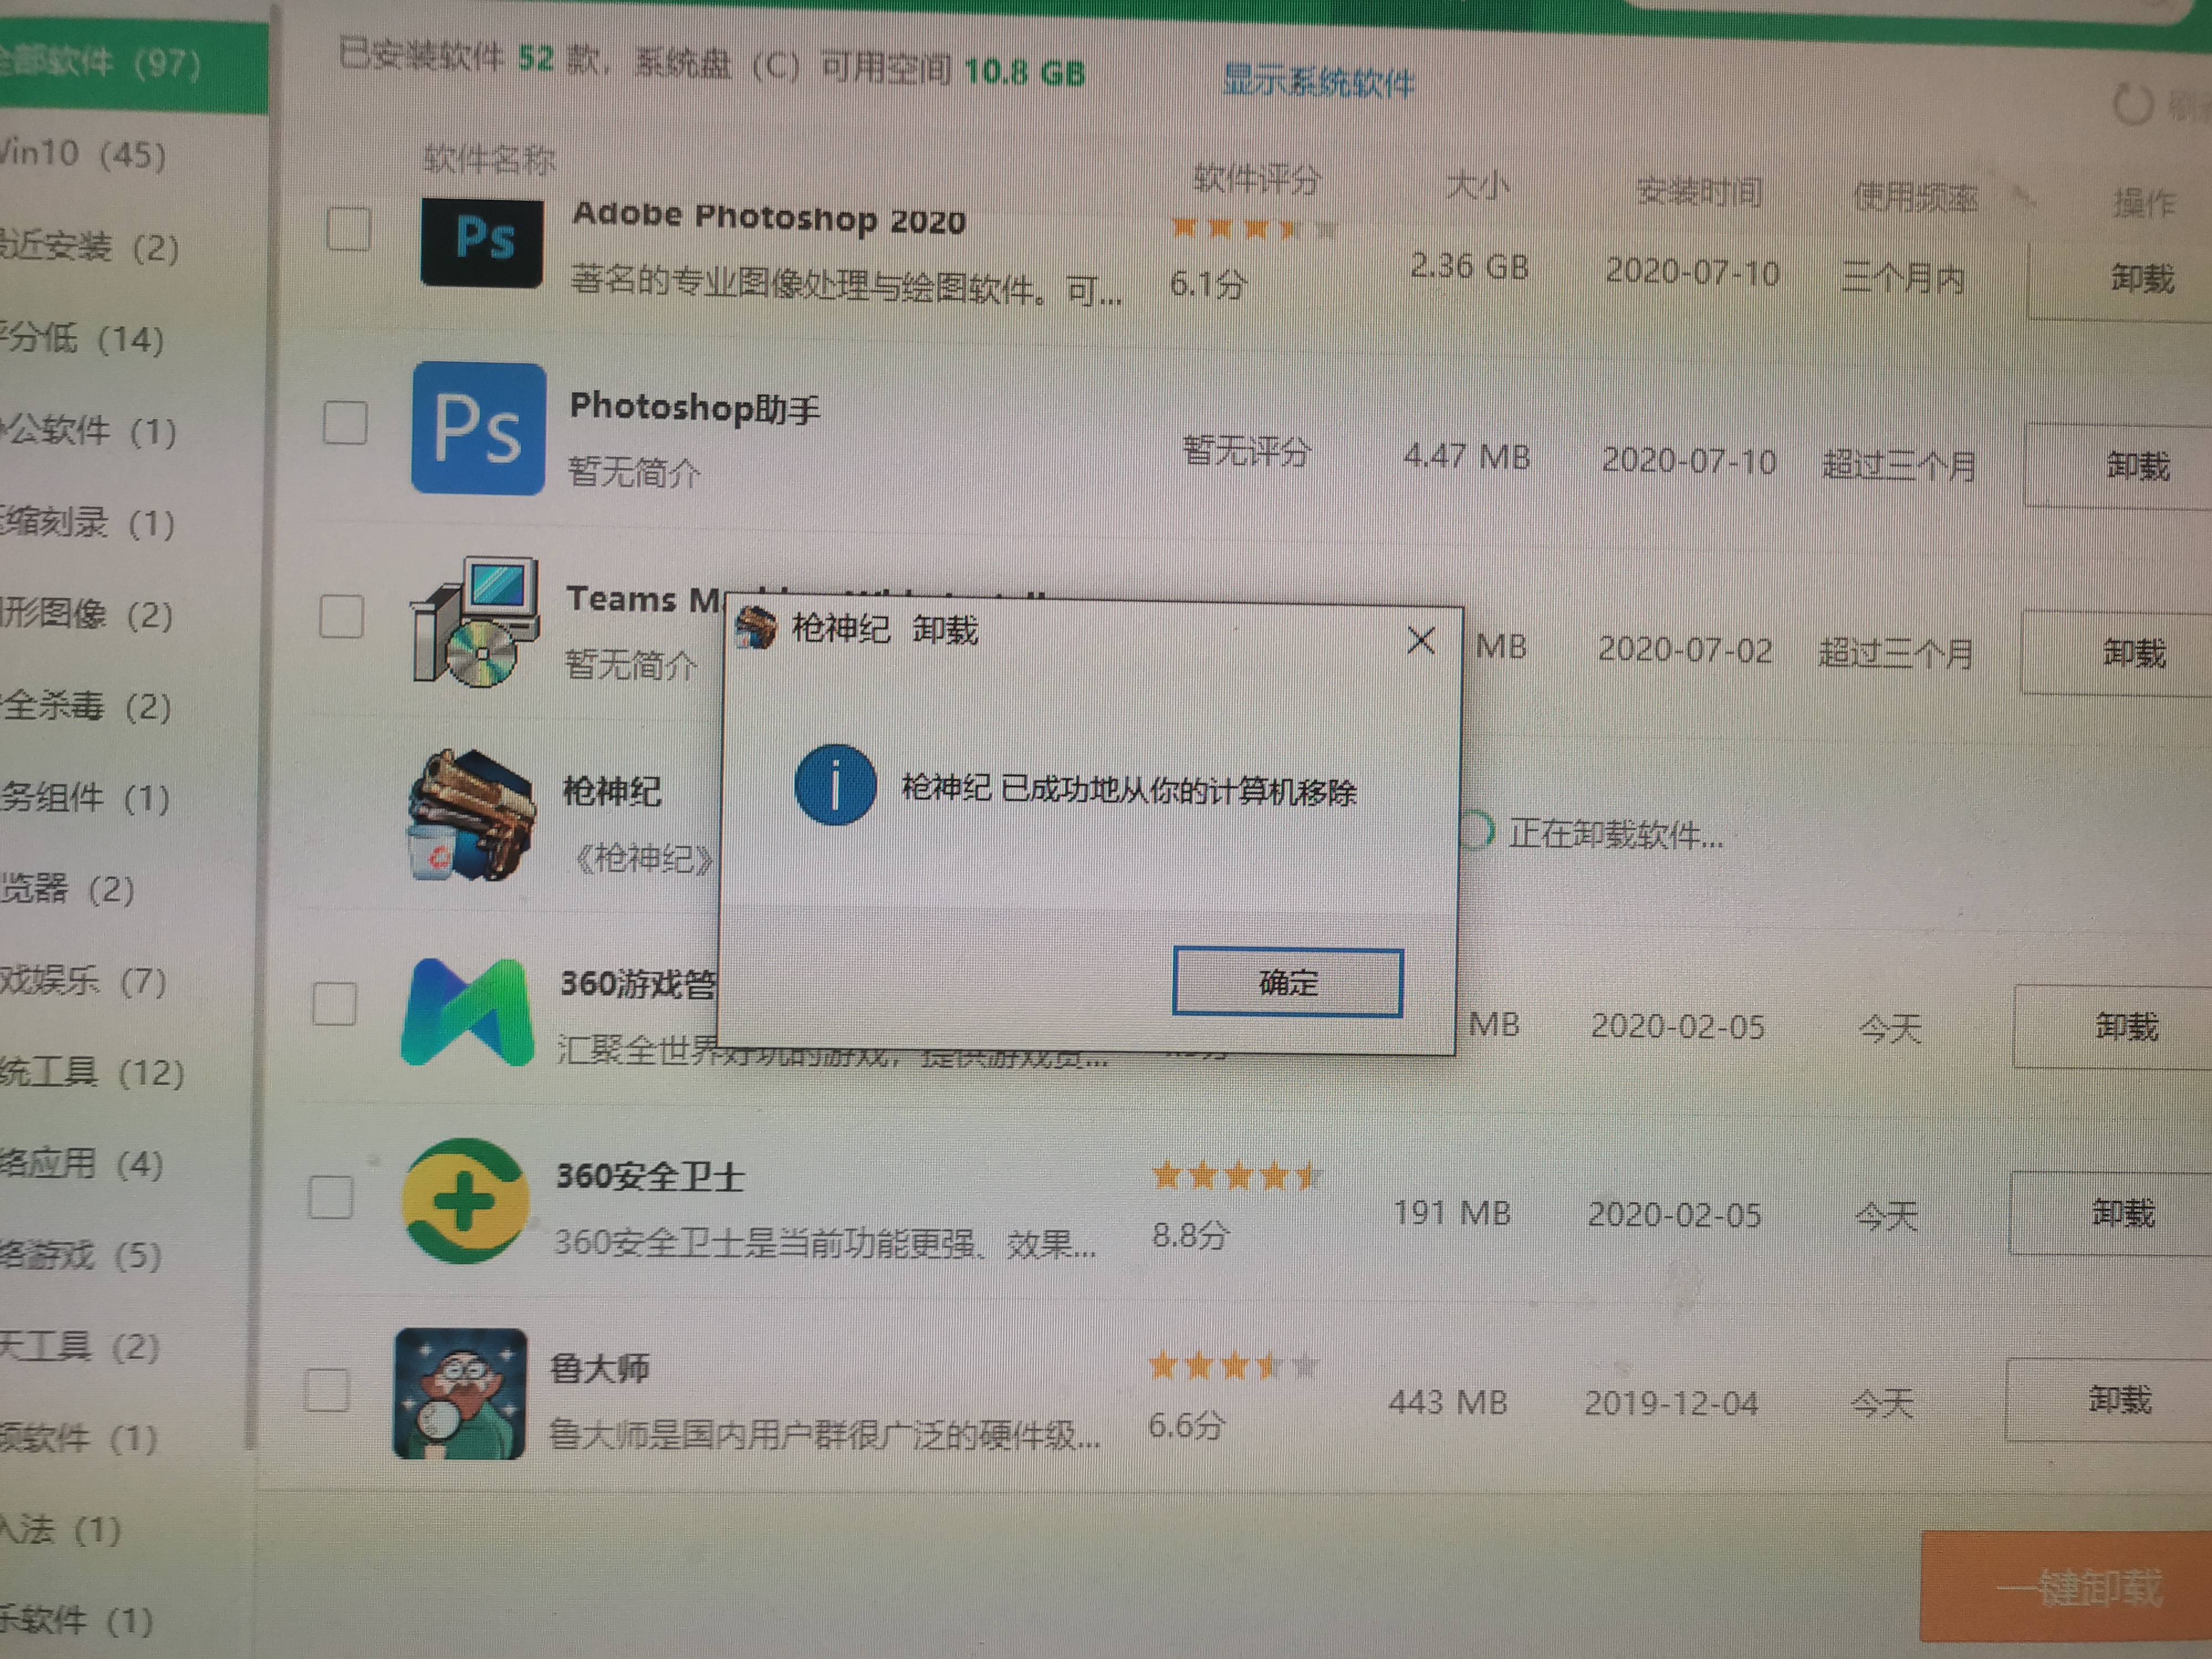The height and width of the screenshot is (1659, 2212).
Task: Click the Adobe Photoshop 2020 star rating
Action: 1253,229
